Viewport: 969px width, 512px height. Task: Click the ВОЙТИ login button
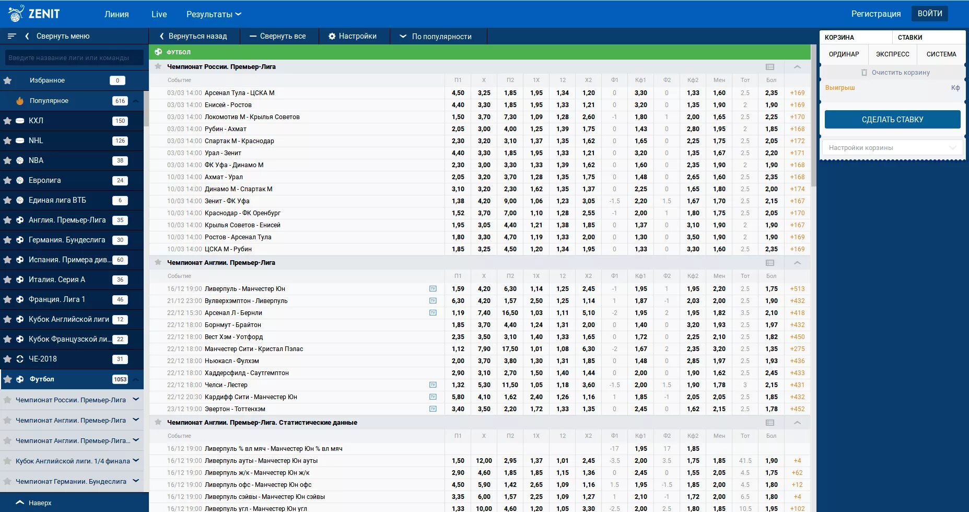click(x=930, y=14)
